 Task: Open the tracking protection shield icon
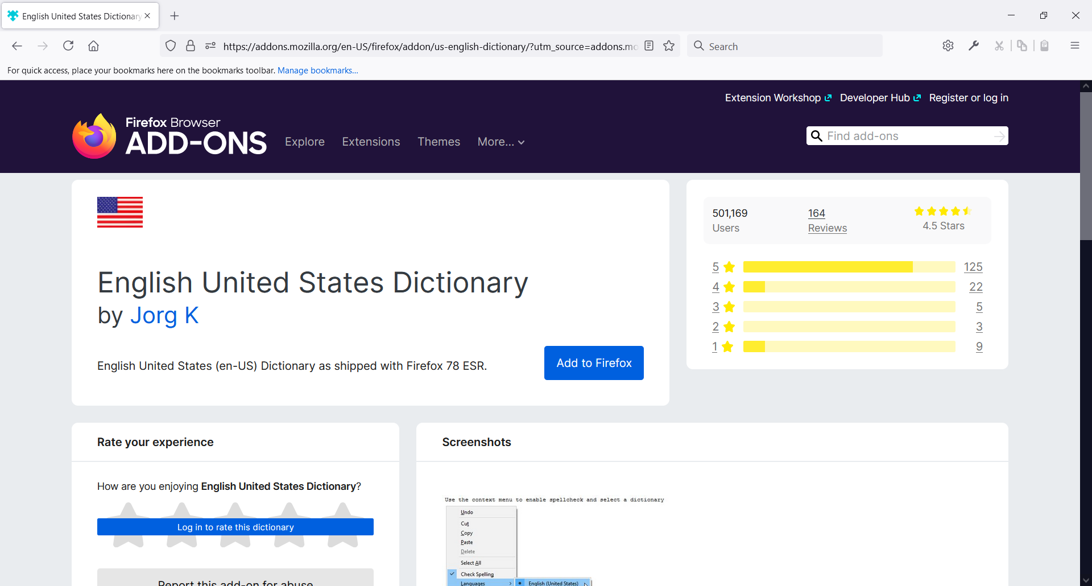pyautogui.click(x=171, y=46)
